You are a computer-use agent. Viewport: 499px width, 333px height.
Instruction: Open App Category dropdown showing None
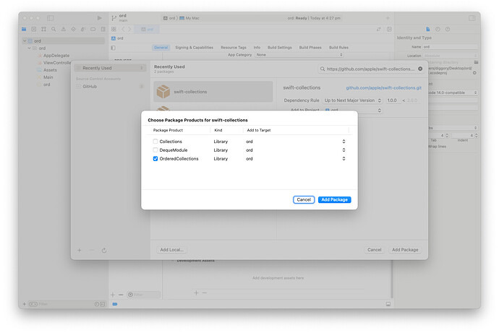tap(299, 55)
